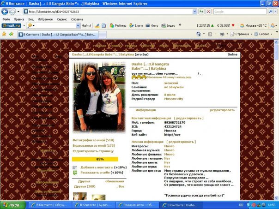Open Favorites Center star icon
The height and width of the screenshot is (209, 279).
click(4, 34)
